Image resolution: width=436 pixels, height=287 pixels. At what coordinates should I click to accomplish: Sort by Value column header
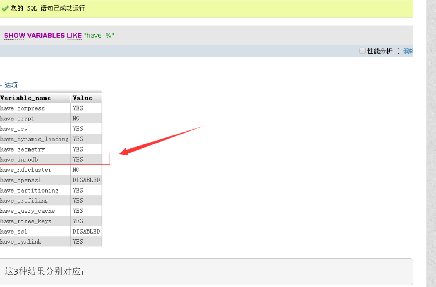(x=82, y=98)
